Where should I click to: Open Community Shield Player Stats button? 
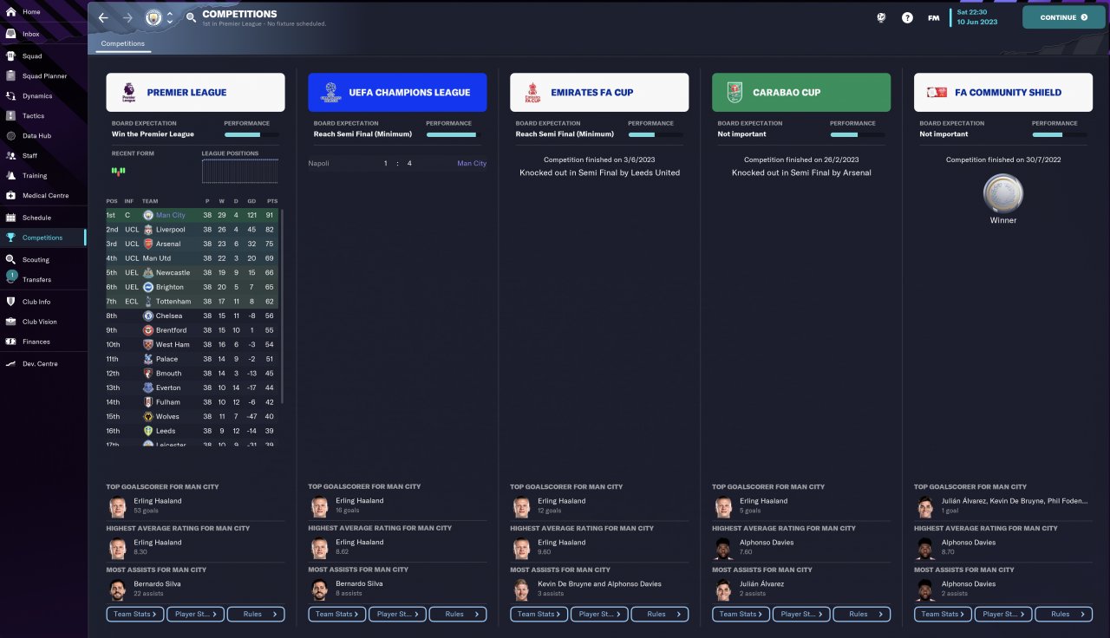pos(1003,615)
